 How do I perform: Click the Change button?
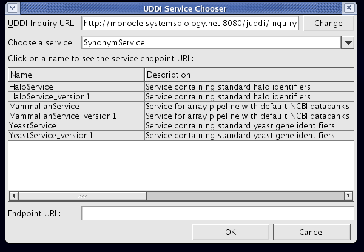coord(328,24)
